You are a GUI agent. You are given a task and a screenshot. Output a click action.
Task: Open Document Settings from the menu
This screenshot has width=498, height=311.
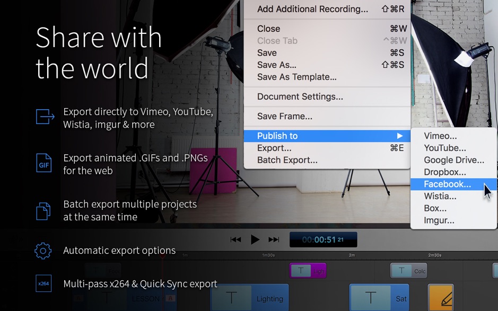[300, 97]
